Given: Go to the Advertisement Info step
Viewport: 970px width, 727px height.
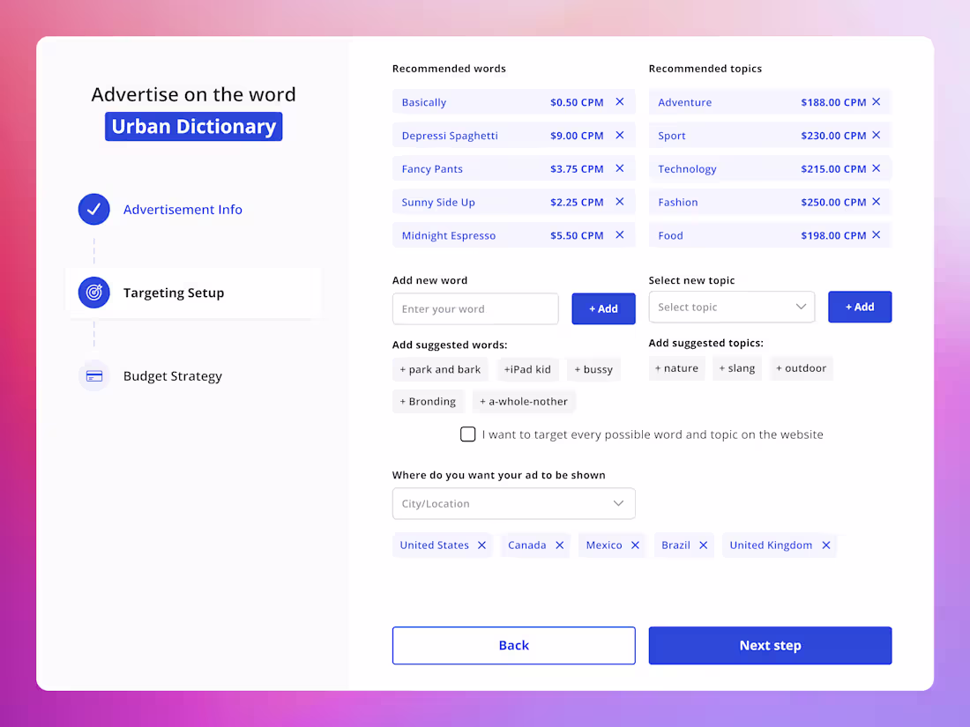Looking at the screenshot, I should (183, 209).
